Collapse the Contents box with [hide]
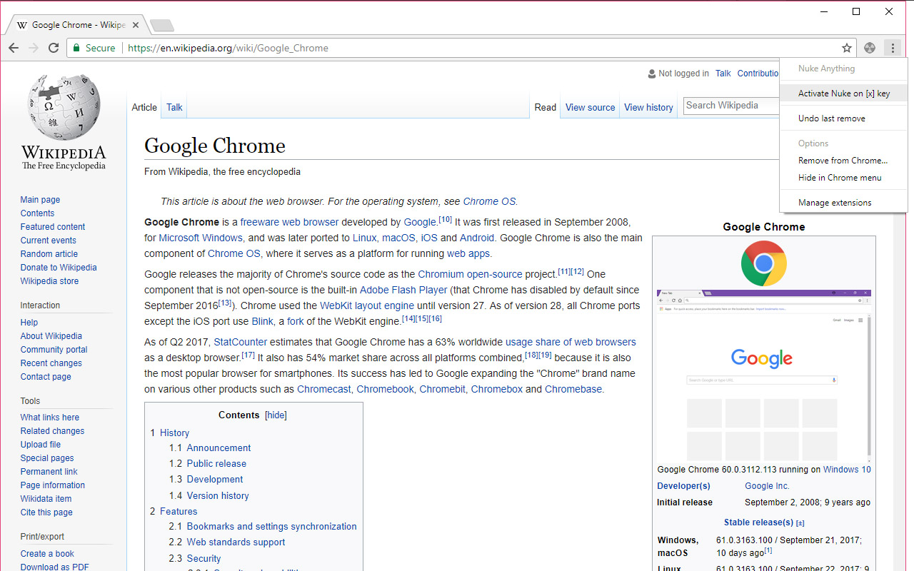Viewport: 914px width, 571px height. [276, 415]
